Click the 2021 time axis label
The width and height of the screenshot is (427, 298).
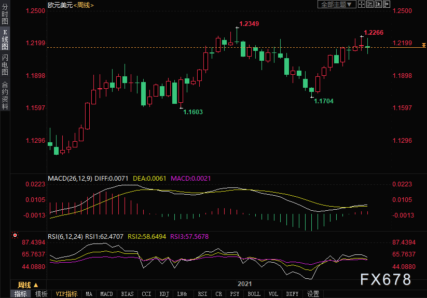click(244, 284)
